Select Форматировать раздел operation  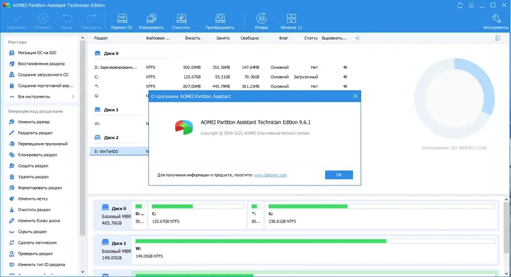[x=40, y=188]
